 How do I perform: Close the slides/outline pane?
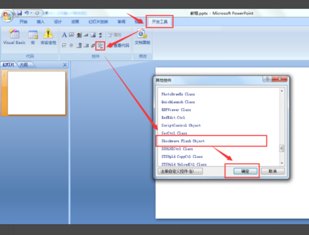tap(65, 65)
